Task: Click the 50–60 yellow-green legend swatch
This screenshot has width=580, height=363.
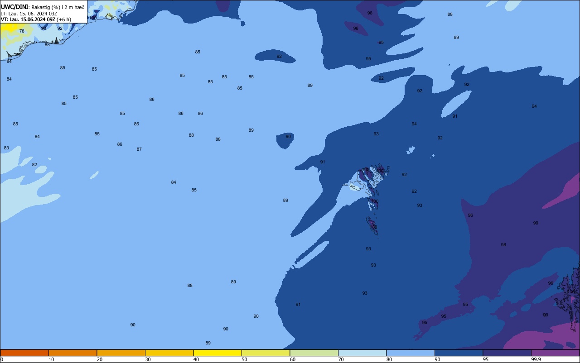Action: click(266, 353)
